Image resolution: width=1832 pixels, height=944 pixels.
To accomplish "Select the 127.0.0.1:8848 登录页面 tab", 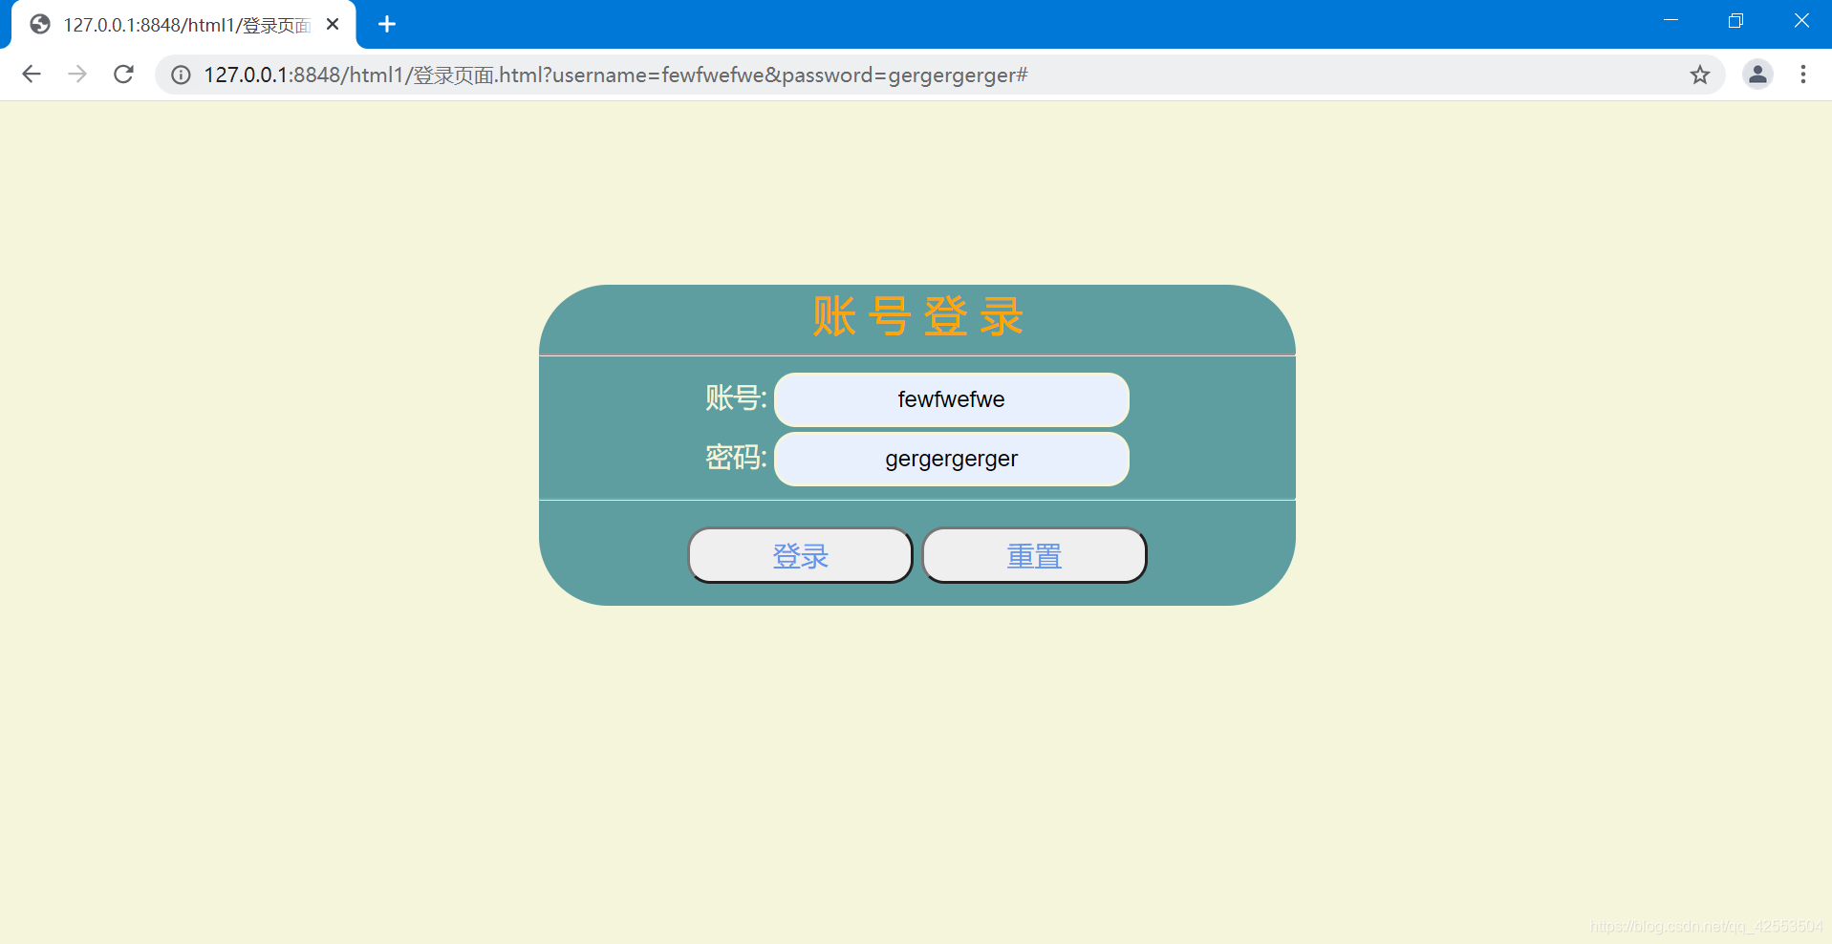I will click(x=183, y=25).
